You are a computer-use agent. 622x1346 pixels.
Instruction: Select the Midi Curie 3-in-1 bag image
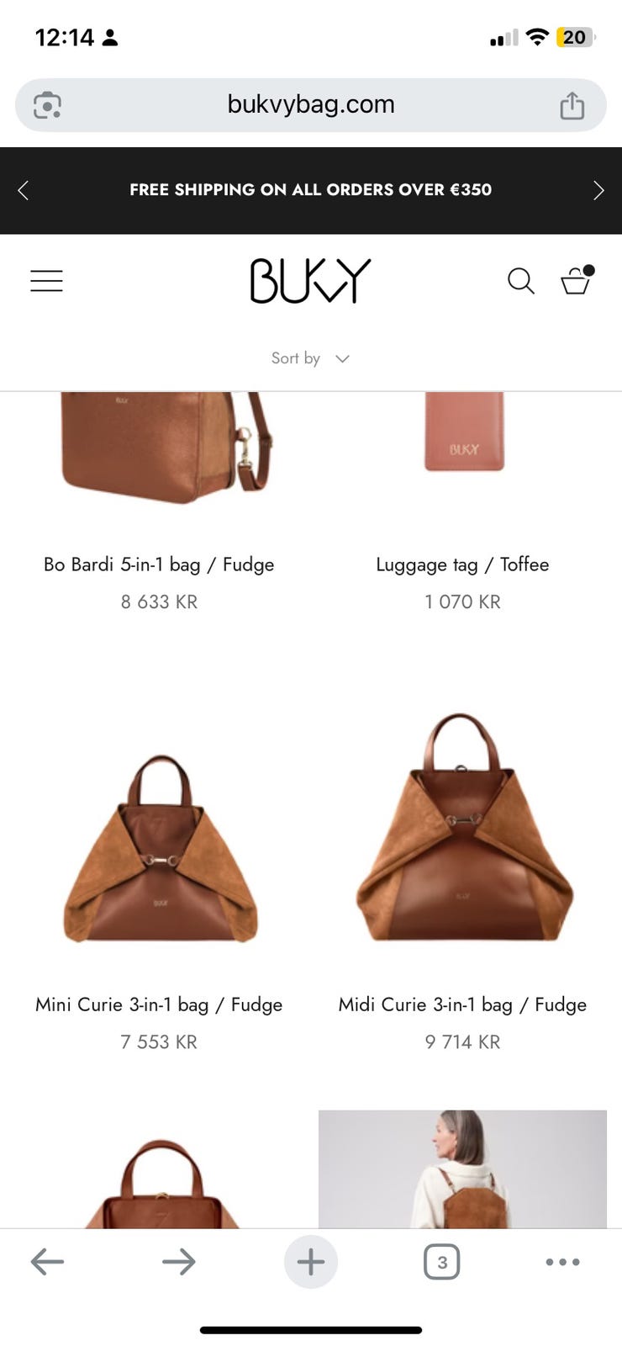click(463, 828)
